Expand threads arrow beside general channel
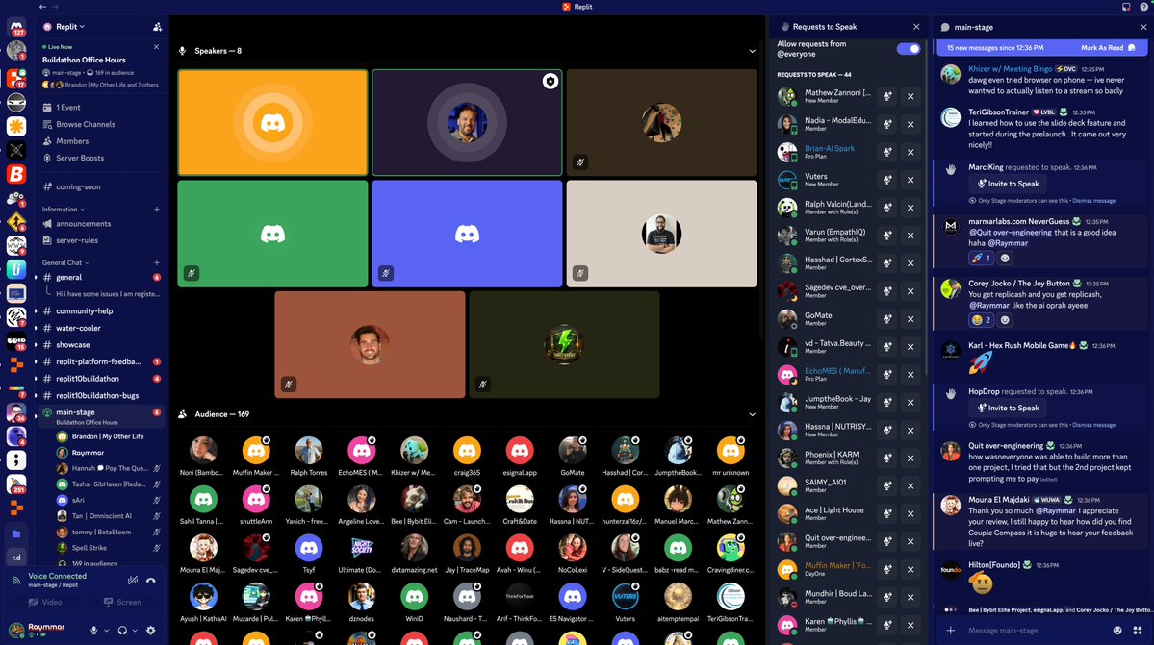This screenshot has height=645, width=1154. click(36, 278)
